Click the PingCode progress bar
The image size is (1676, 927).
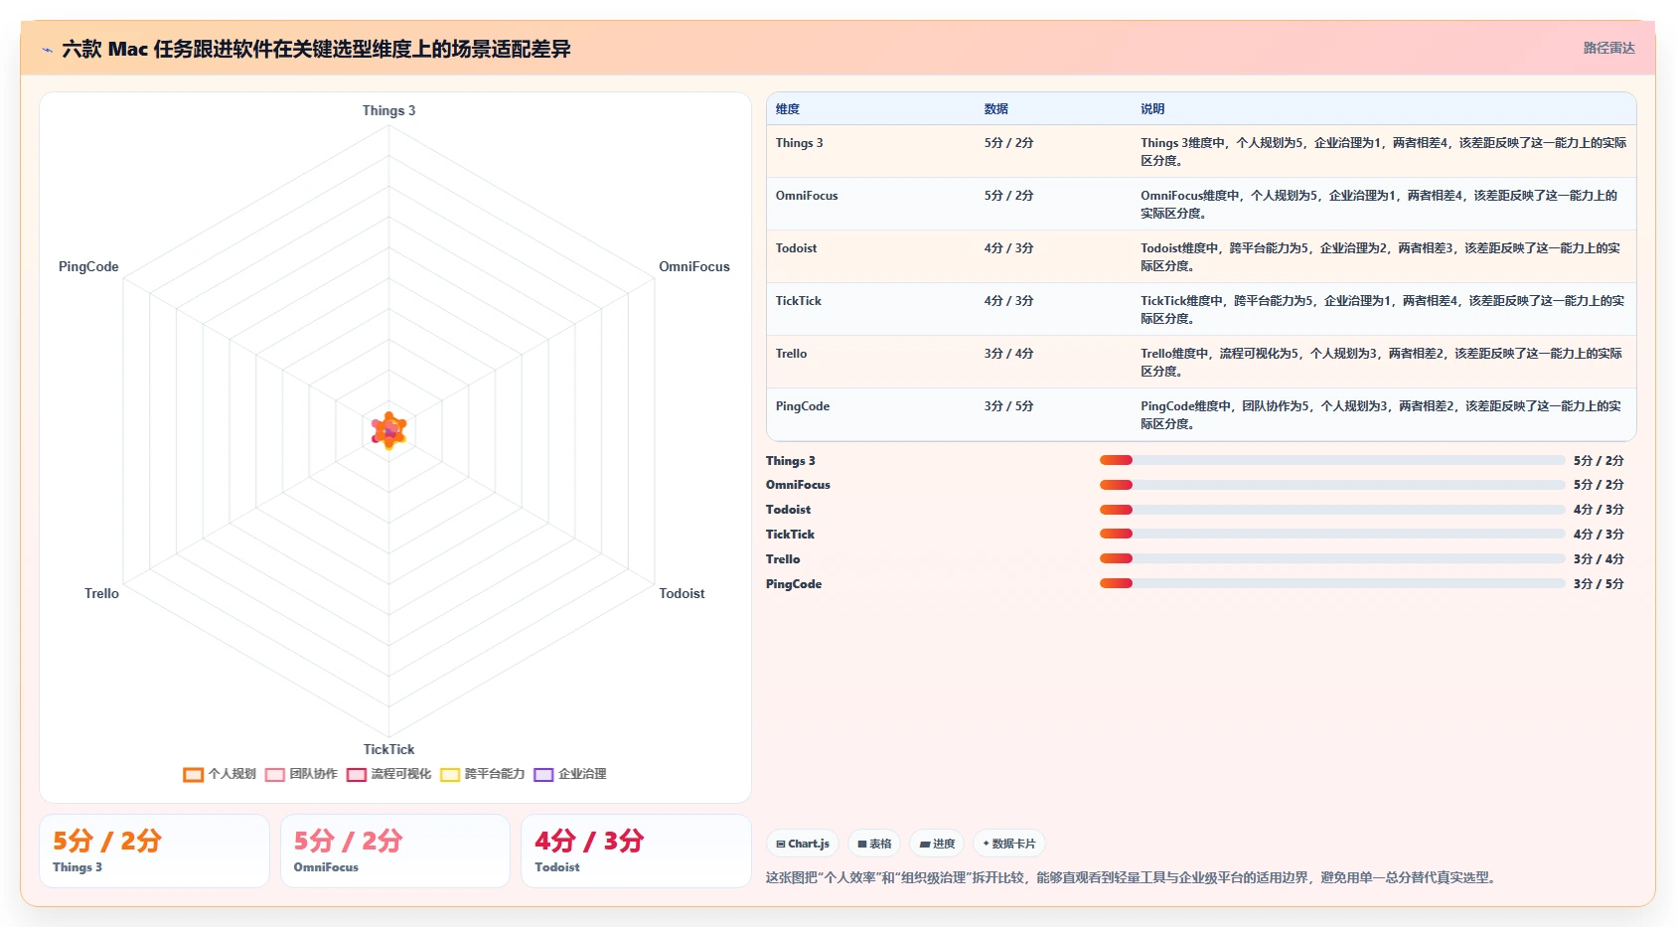[x=1332, y=584]
